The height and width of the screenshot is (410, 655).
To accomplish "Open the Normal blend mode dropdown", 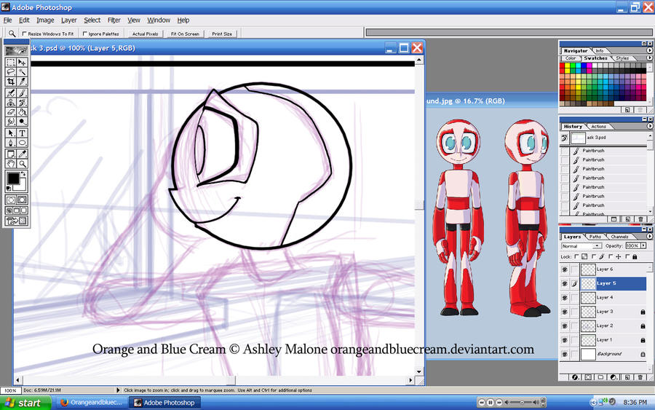I will [581, 245].
